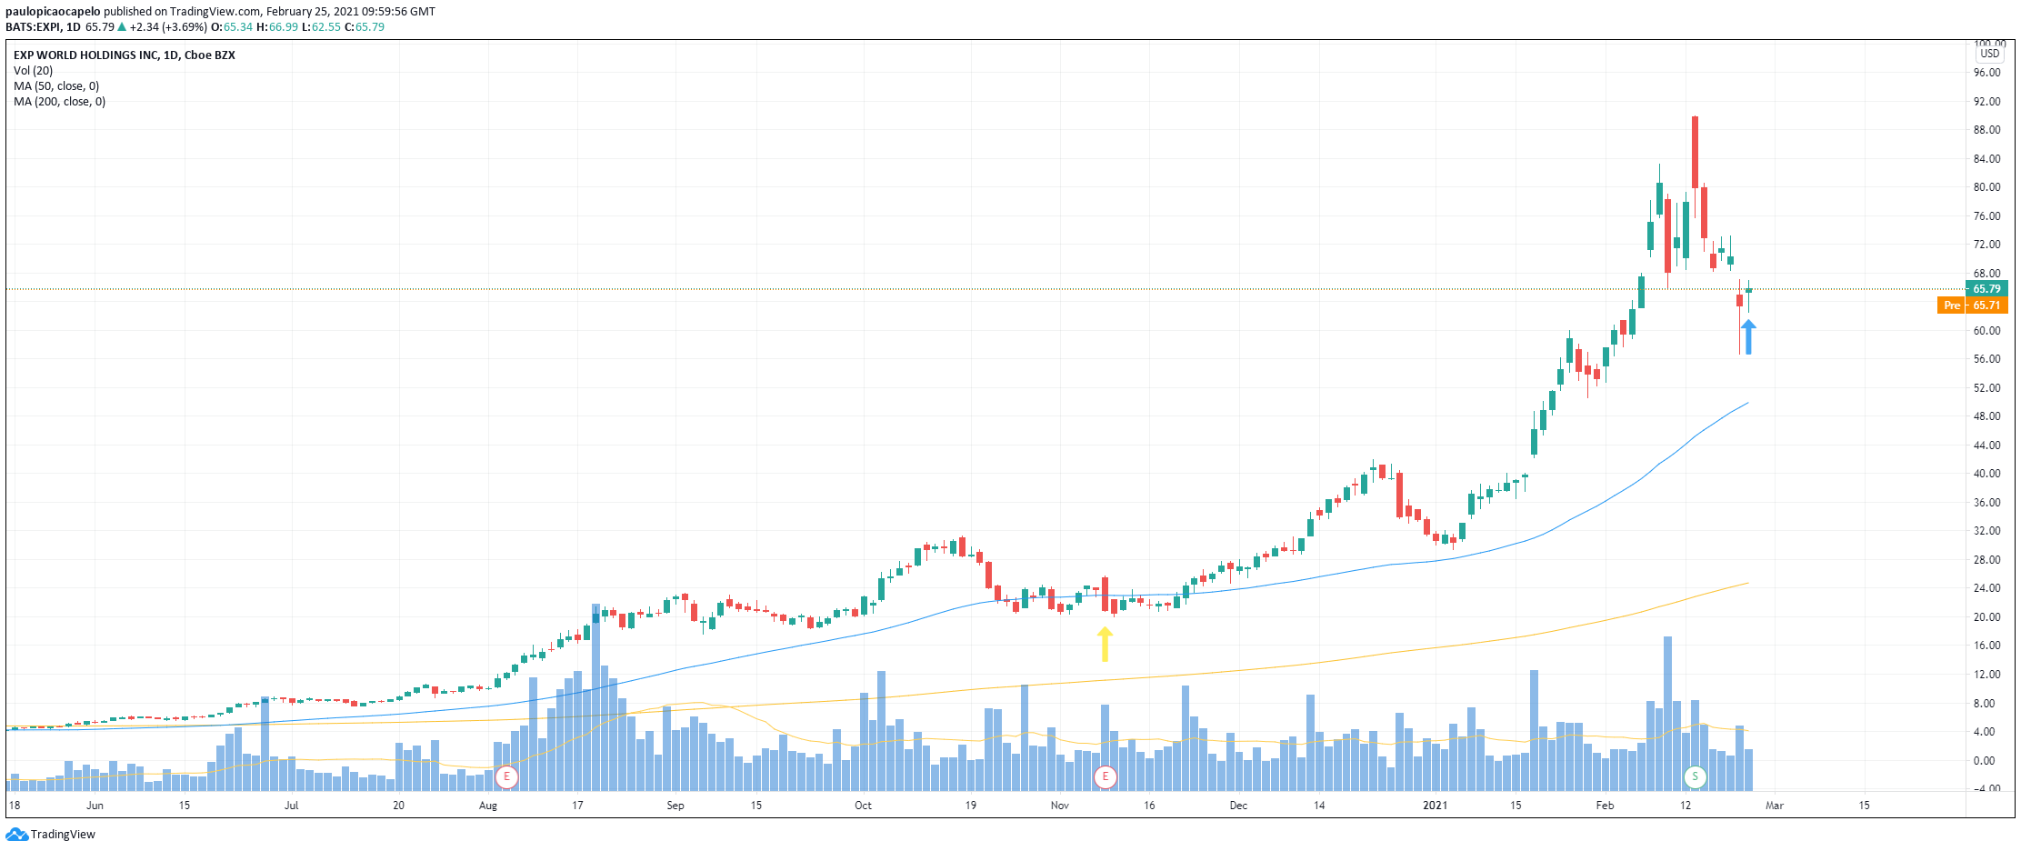Click the Oct label on time axis
Viewport: 2021px width, 851px height.
tap(863, 806)
